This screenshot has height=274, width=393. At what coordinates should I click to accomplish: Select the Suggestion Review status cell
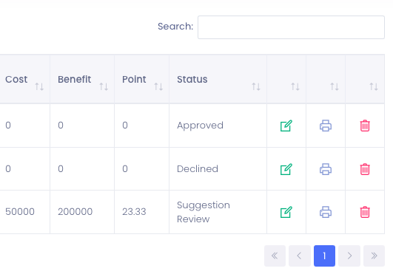point(218,212)
